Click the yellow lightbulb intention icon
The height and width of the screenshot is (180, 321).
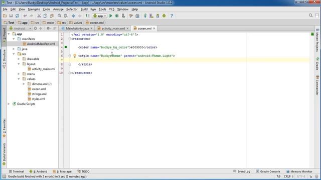point(75,55)
